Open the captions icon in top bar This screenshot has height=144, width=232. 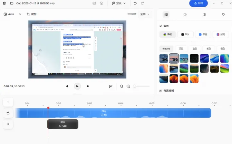tap(94, 3)
